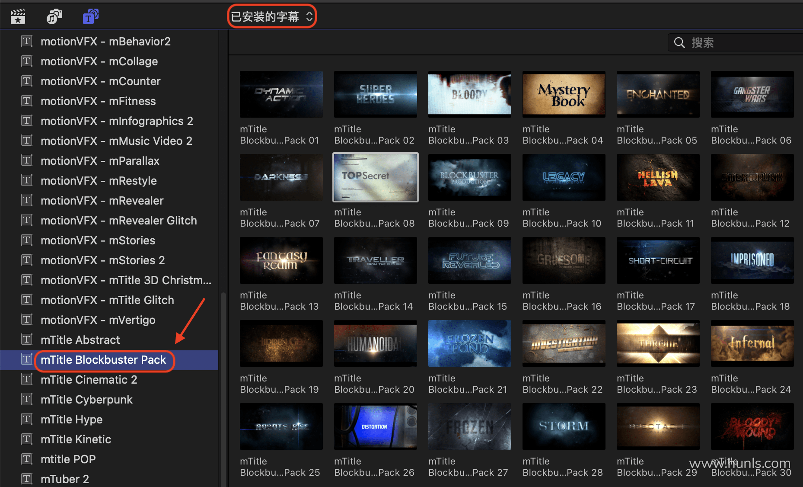Image resolution: width=803 pixels, height=487 pixels.
Task: Select Robots Rise thumbnail Pack 25
Action: point(281,426)
